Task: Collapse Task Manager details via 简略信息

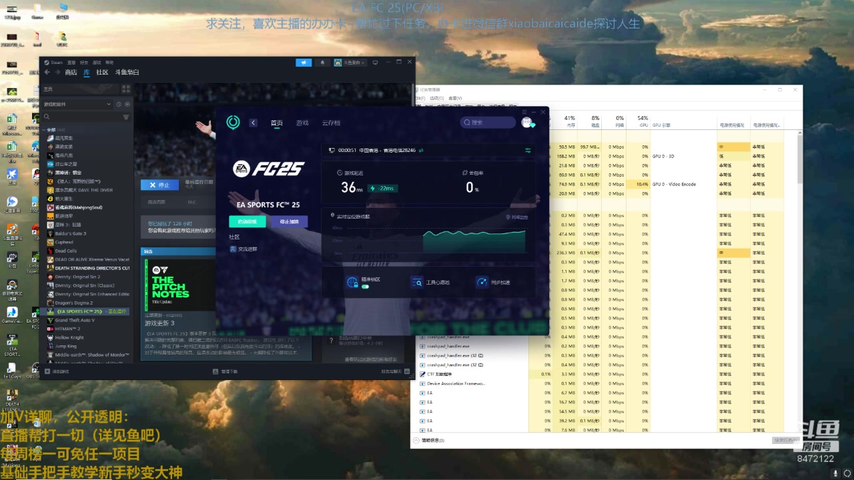Action: 429,441
